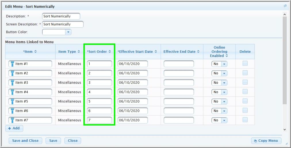Click the filter icon beside Item #1
Image resolution: width=291 pixels, height=148 pixels.
(x=12, y=64)
